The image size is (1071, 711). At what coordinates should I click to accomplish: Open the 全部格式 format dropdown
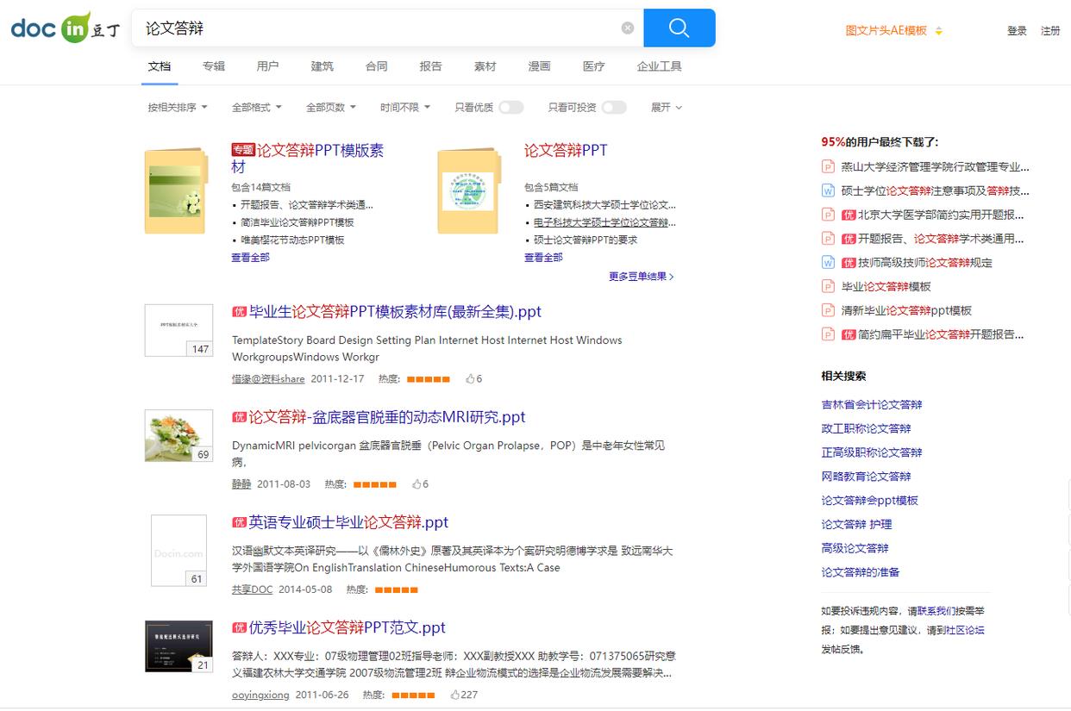tap(257, 108)
